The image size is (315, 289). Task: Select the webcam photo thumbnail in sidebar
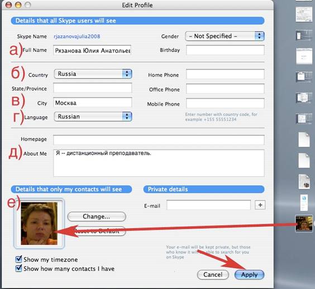click(x=304, y=223)
